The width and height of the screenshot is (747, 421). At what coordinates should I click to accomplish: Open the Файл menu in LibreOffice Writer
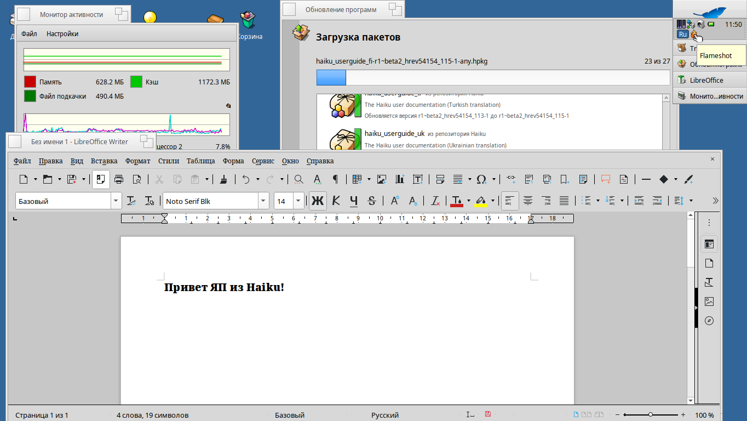pos(22,161)
